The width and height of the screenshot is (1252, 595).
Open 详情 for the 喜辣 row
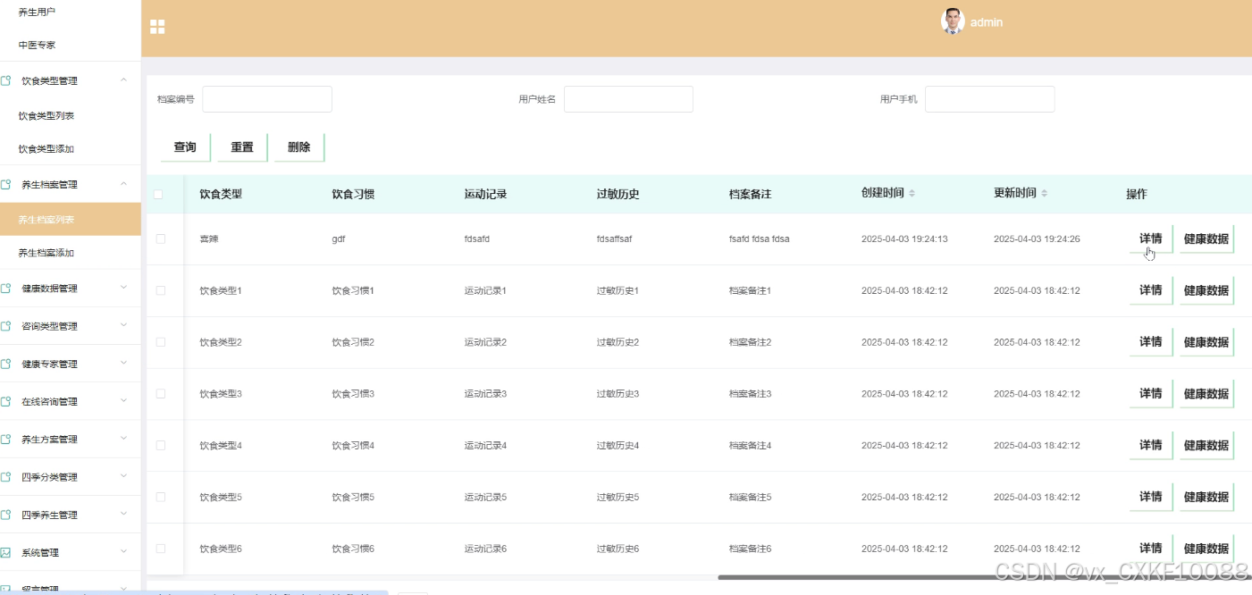tap(1151, 239)
